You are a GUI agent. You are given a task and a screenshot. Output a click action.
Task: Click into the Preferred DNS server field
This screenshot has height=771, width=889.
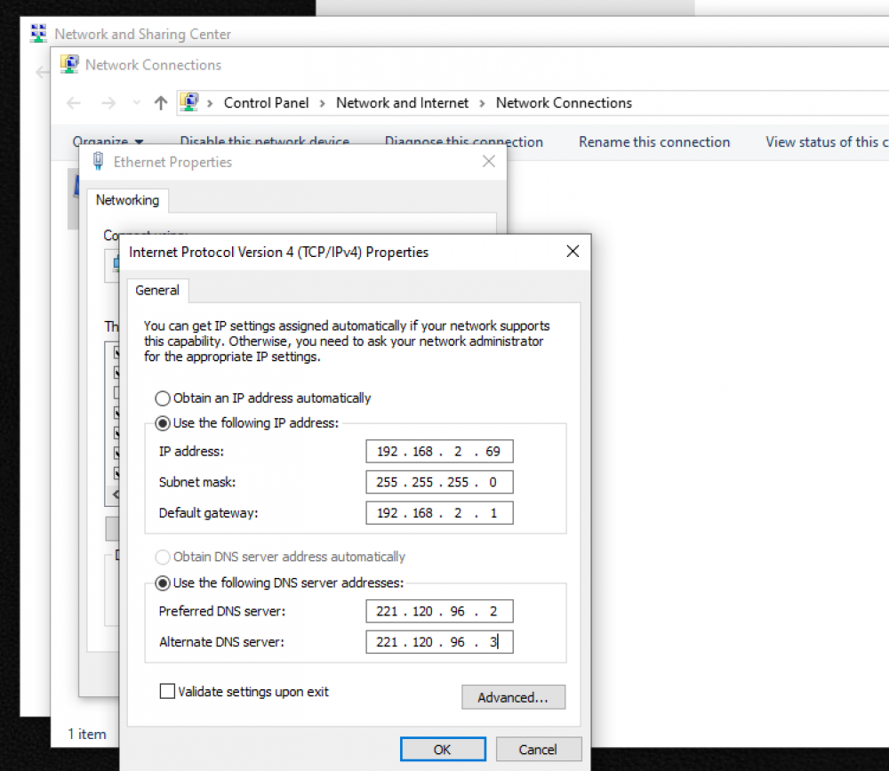point(438,612)
